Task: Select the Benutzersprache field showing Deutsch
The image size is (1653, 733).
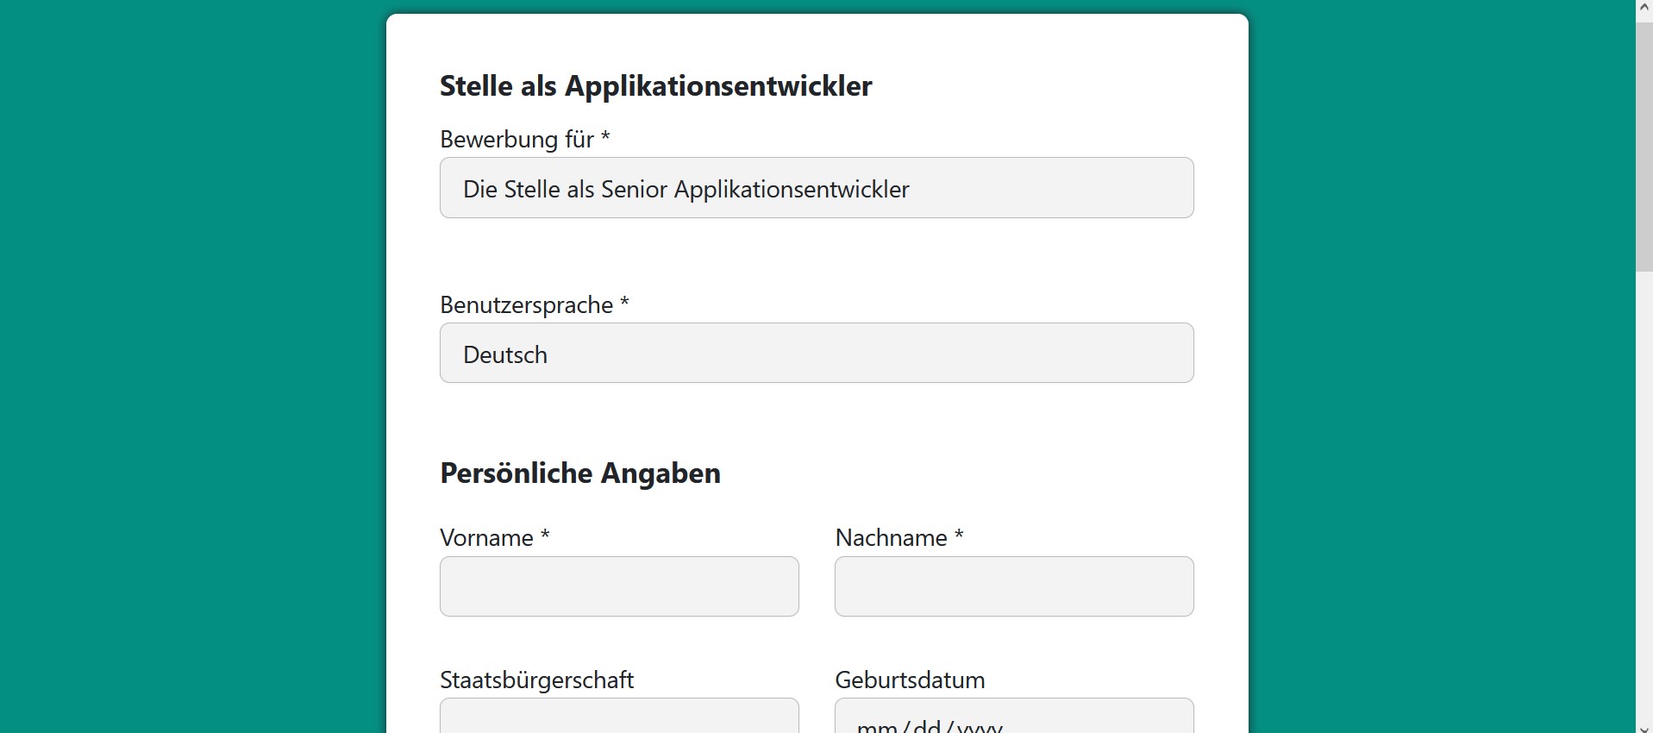Action: pyautogui.click(x=816, y=354)
